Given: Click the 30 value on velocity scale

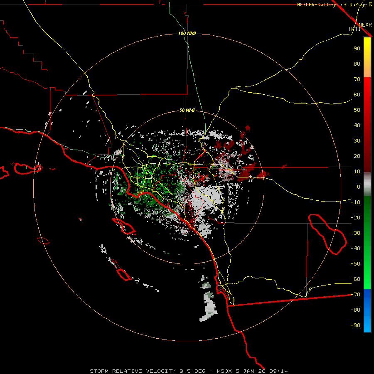Looking at the screenshot, I should click(357, 141).
